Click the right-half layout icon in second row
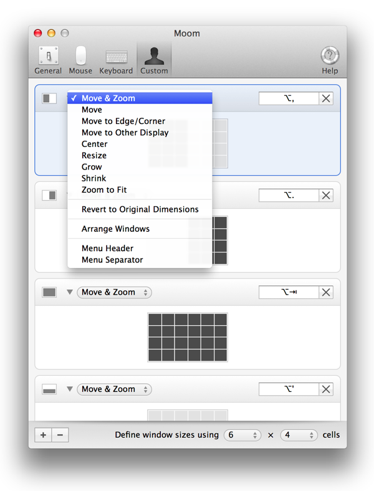Viewport: 374px width, 491px height. point(49,196)
